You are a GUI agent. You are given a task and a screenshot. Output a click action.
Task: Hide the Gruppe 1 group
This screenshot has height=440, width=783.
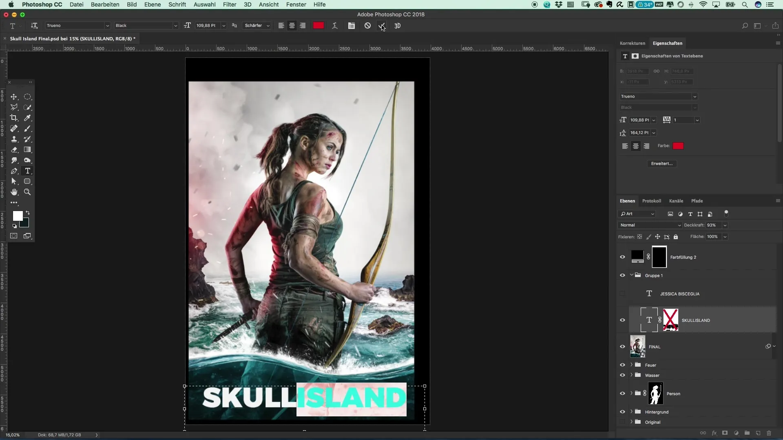pos(622,275)
